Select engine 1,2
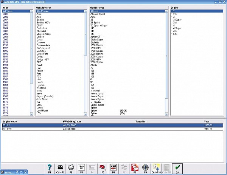The height and width of the screenshot is (175, 227). (197, 11)
